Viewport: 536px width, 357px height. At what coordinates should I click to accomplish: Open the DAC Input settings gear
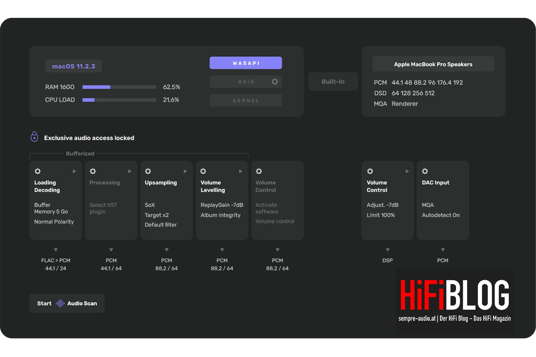(425, 171)
